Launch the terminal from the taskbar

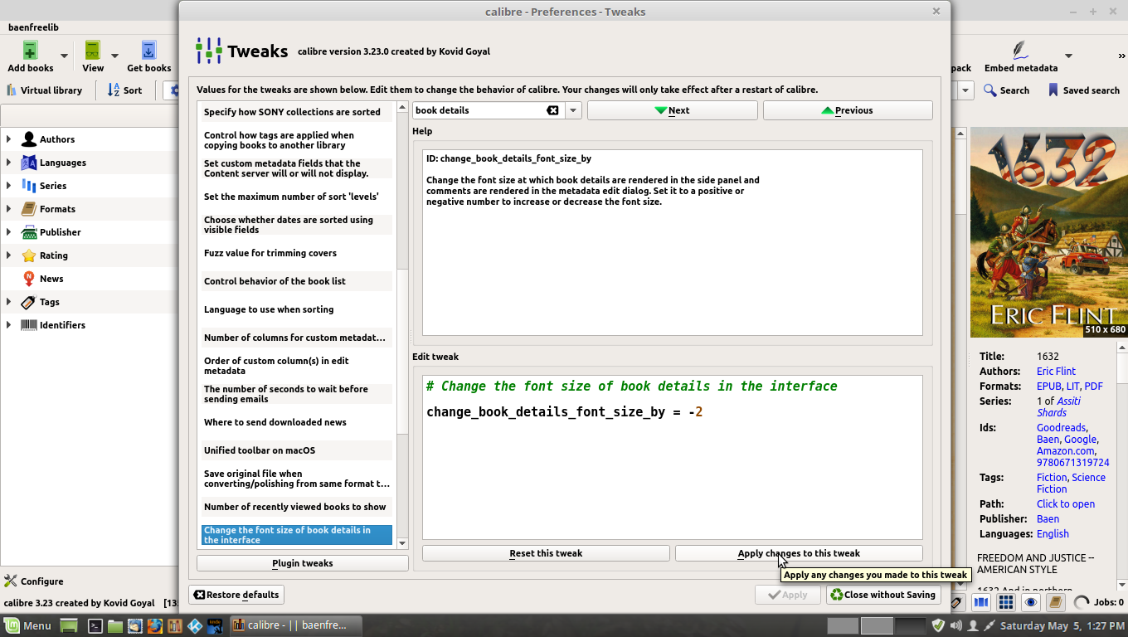pyautogui.click(x=95, y=625)
